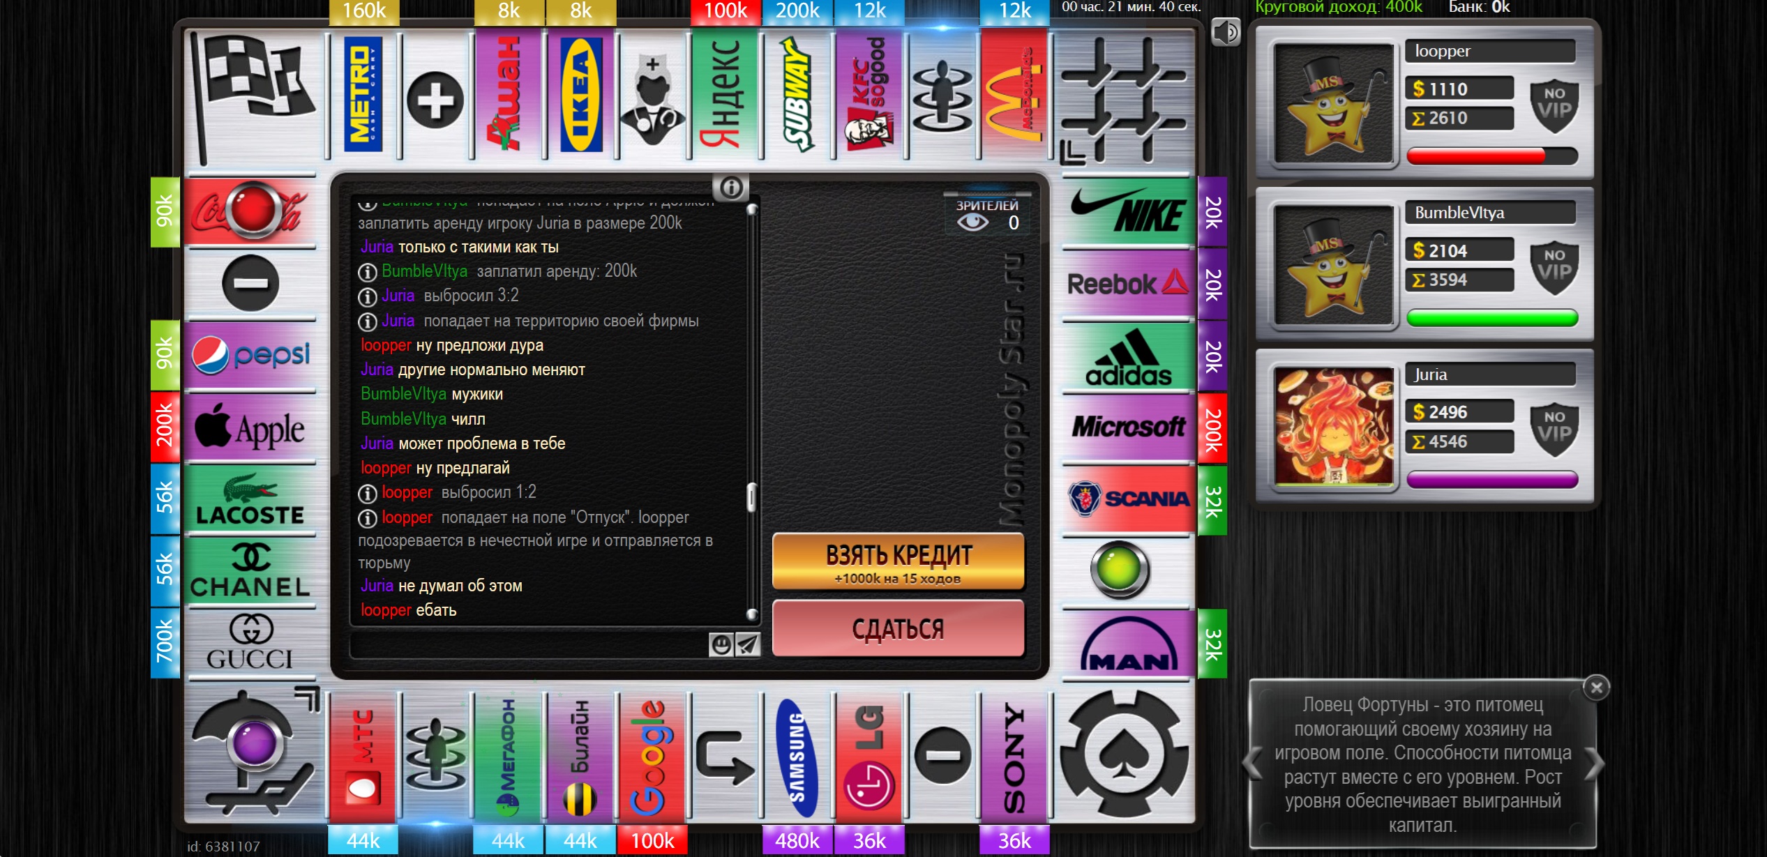
Task: Open the KFC property tile
Action: pyautogui.click(x=870, y=95)
